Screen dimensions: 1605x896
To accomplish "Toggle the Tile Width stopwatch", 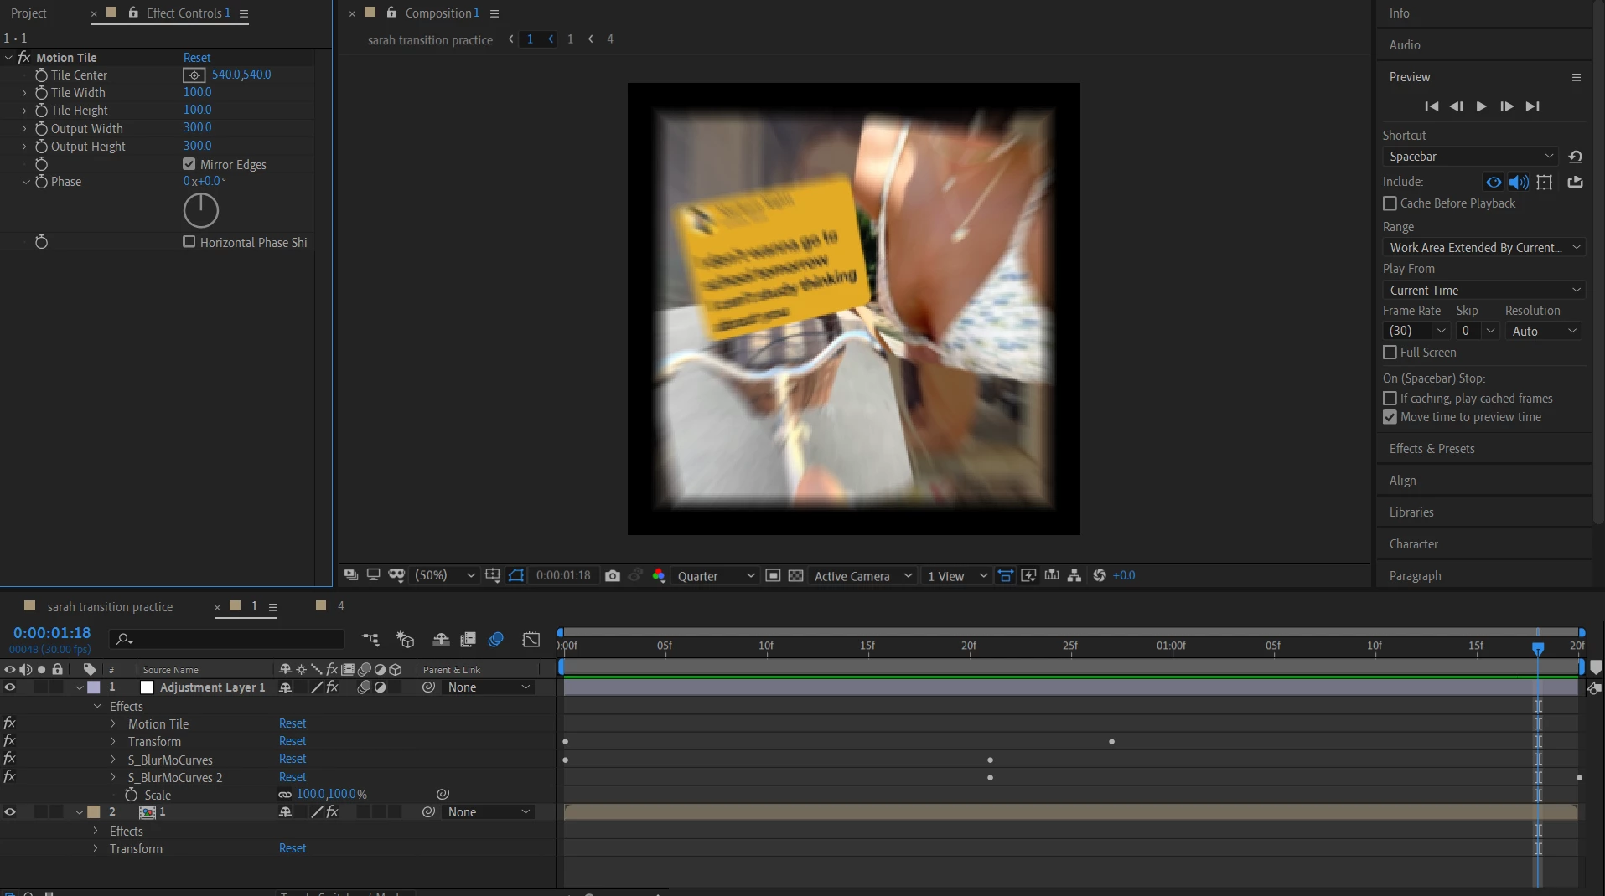I will point(41,93).
